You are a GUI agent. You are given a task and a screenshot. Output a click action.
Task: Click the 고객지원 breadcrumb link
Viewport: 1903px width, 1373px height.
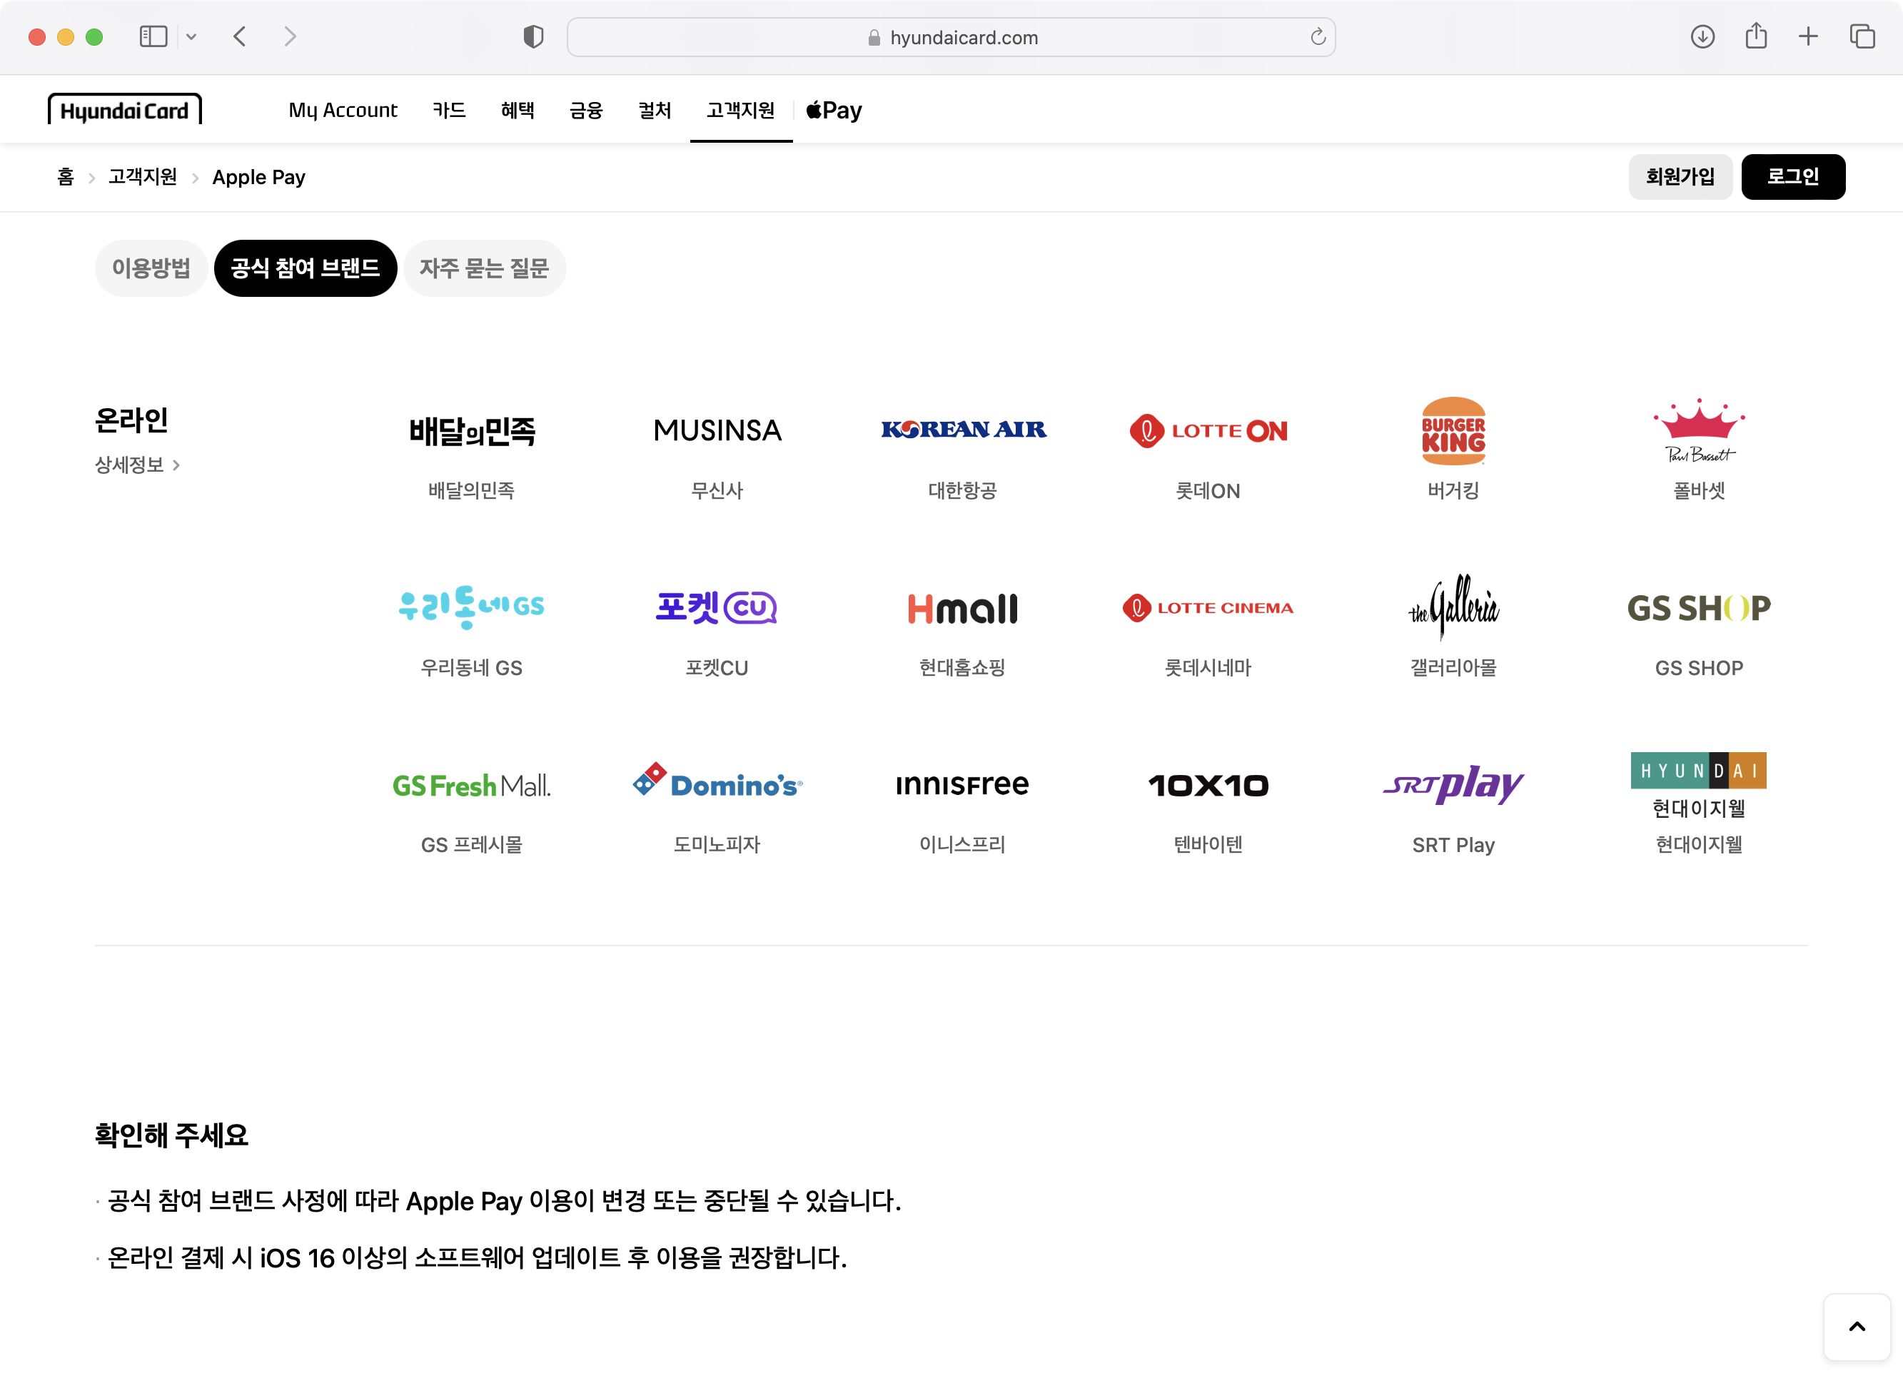(143, 177)
